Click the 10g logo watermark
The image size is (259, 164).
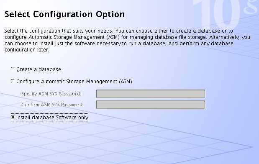(226, 14)
